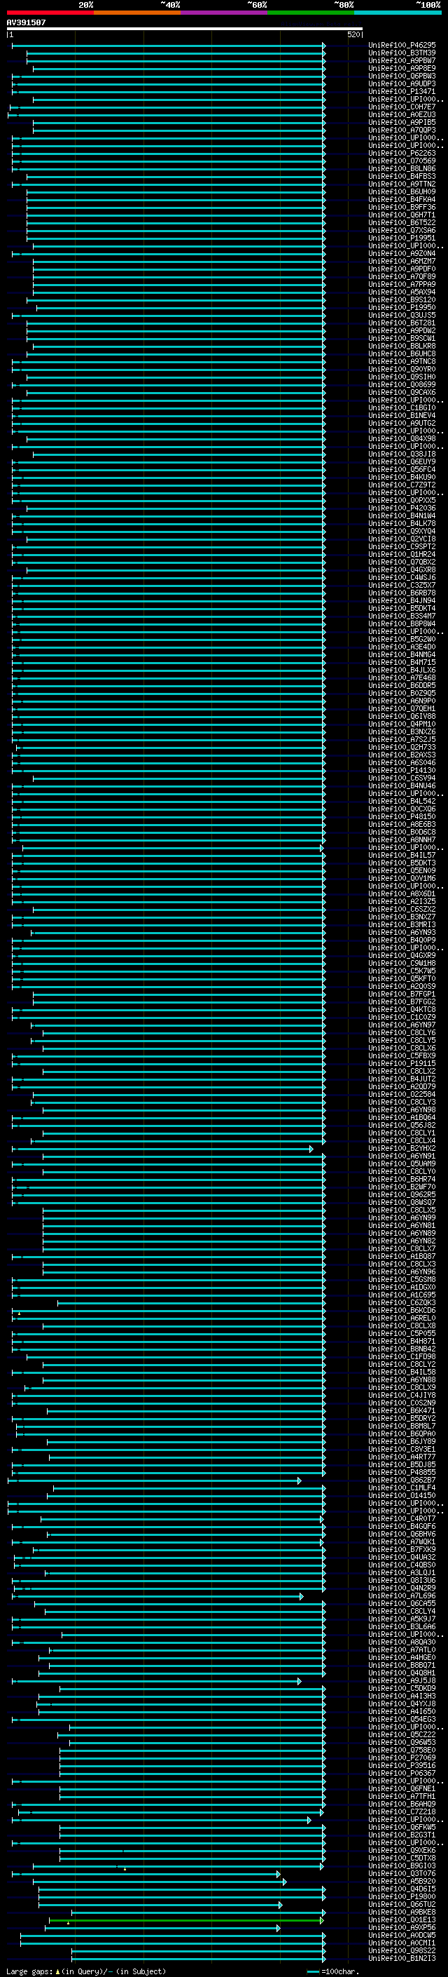Open hit UniRef100_P19950
This screenshot has height=1977, width=448.
coord(402,308)
